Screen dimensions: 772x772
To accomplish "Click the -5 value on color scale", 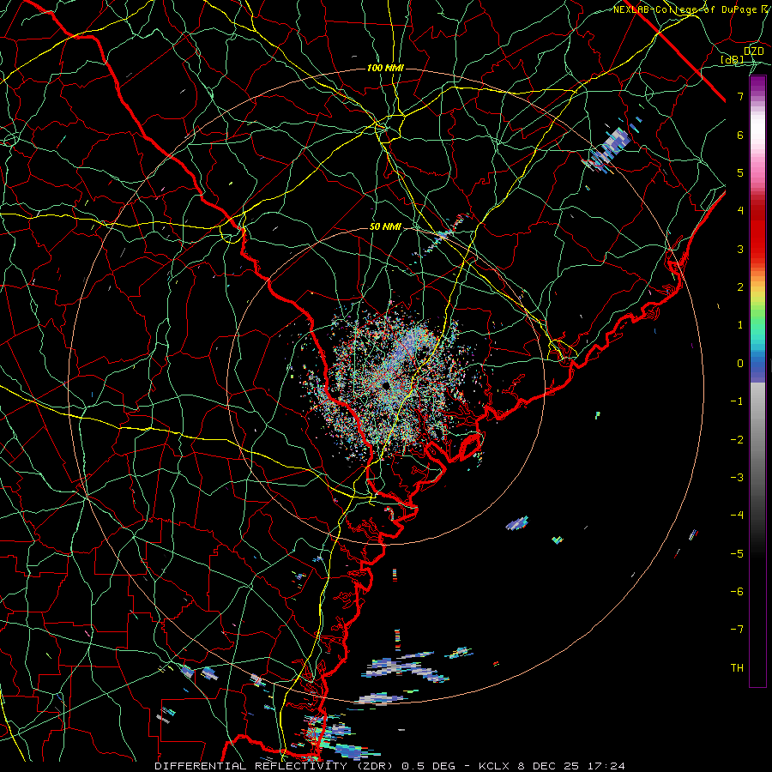I will click(x=737, y=554).
